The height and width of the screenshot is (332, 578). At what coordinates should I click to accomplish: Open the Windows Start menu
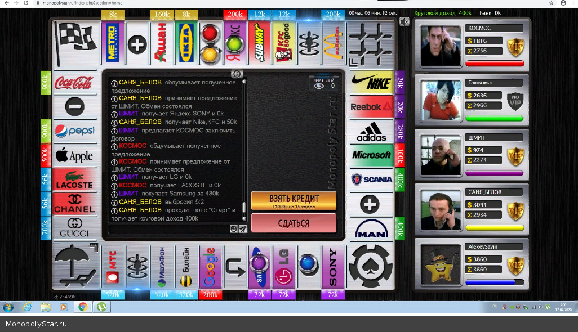(8, 307)
